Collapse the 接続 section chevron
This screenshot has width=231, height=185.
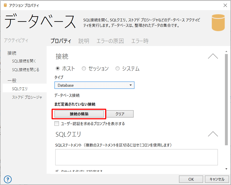coord(213,56)
